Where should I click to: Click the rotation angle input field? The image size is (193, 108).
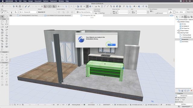163,13
